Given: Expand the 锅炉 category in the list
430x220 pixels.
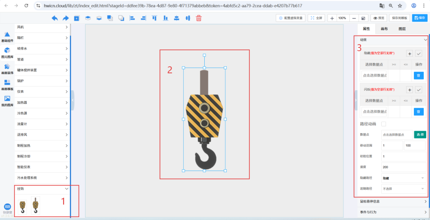Looking at the screenshot, I should [42, 81].
